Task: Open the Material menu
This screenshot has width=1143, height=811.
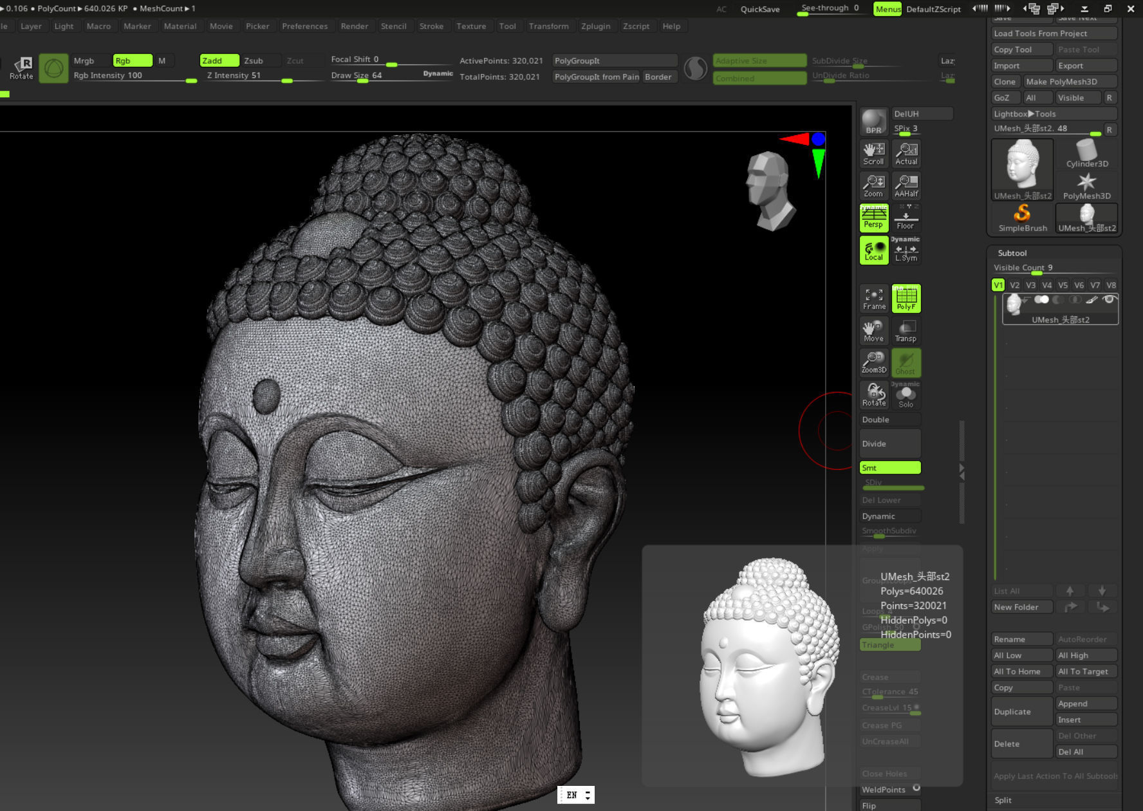Action: click(180, 26)
